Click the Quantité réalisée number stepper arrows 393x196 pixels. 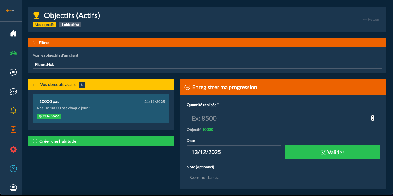pos(373,118)
